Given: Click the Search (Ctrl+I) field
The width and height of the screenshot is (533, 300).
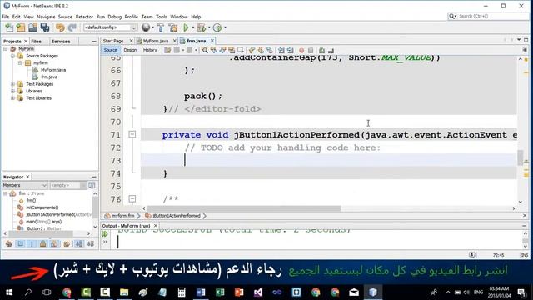Looking at the screenshot, I should [x=489, y=17].
